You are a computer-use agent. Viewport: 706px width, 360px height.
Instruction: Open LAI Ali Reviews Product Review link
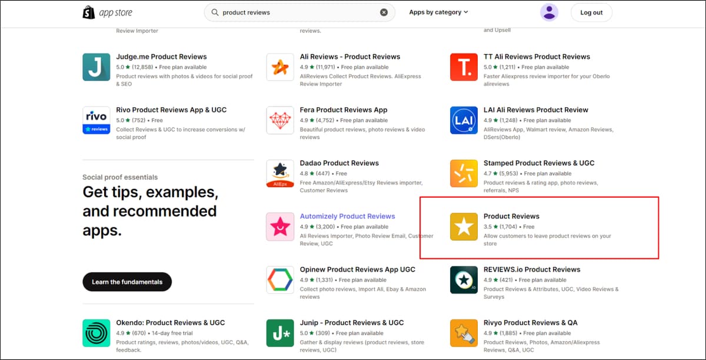tap(536, 110)
